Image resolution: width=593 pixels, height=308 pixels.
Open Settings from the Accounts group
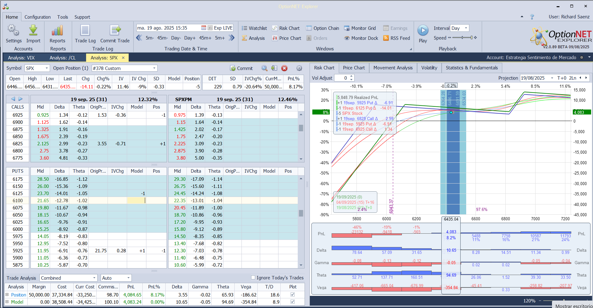coord(14,34)
